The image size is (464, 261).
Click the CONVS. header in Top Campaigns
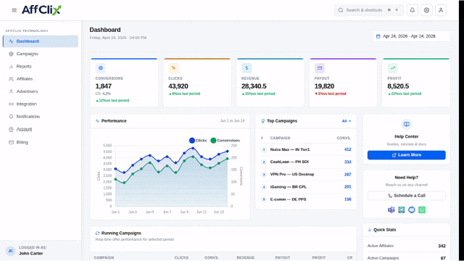pyautogui.click(x=344, y=138)
